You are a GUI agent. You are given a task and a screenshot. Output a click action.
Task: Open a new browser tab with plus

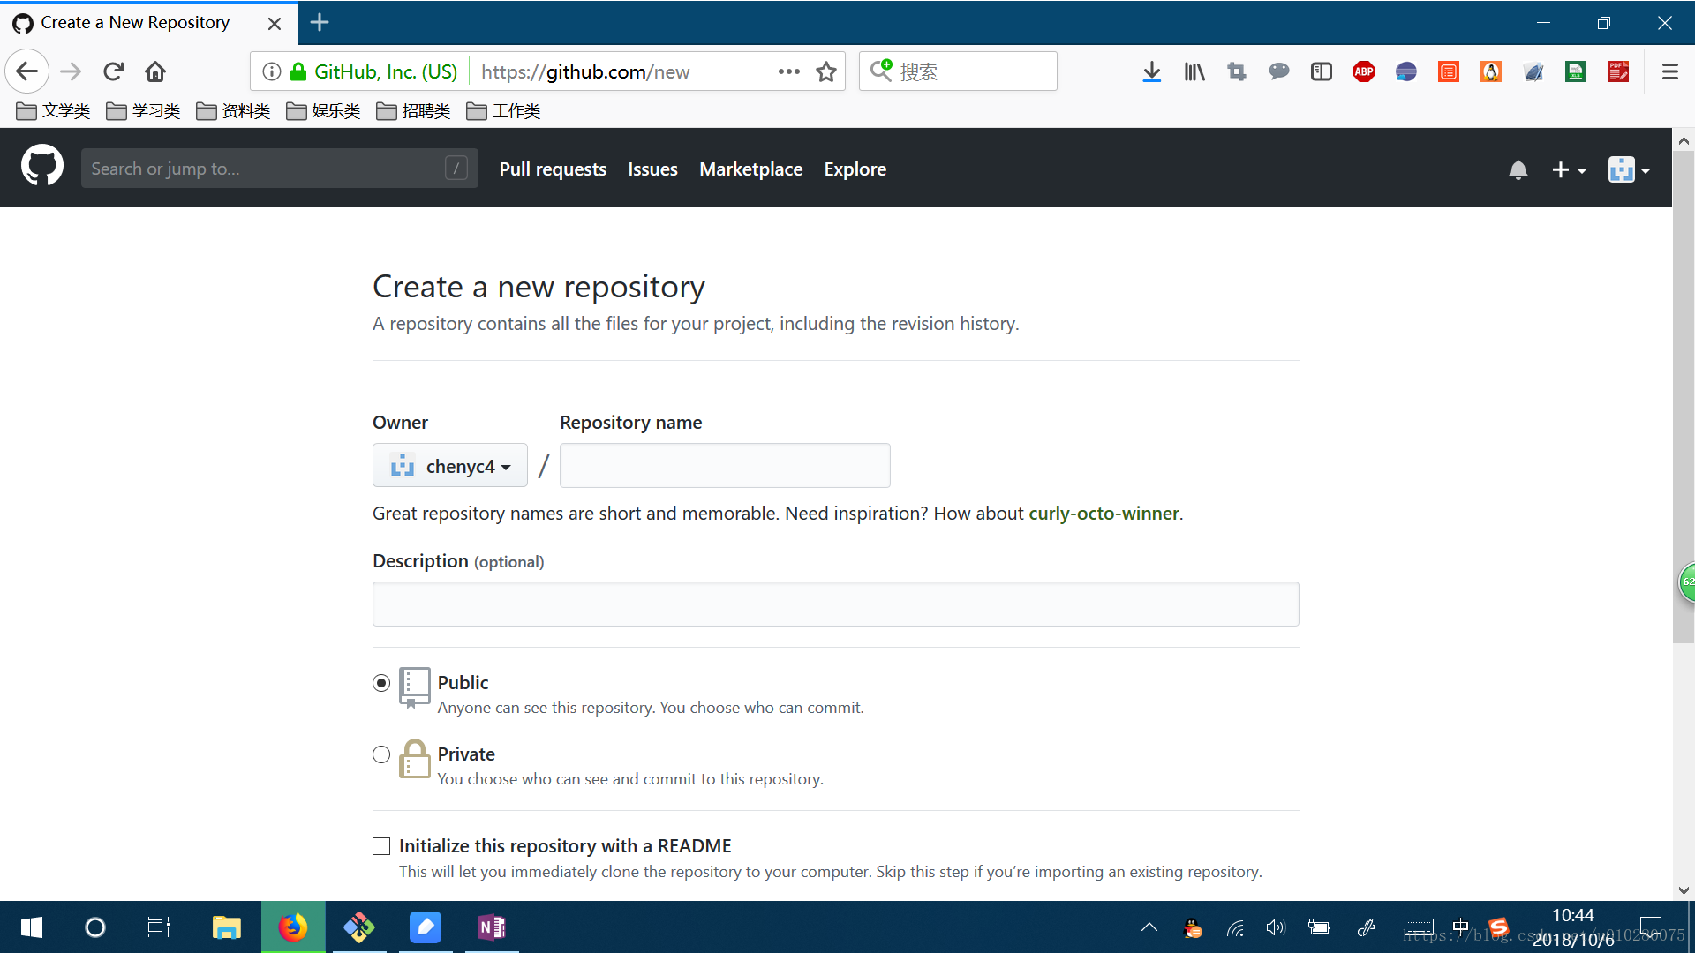(x=320, y=22)
